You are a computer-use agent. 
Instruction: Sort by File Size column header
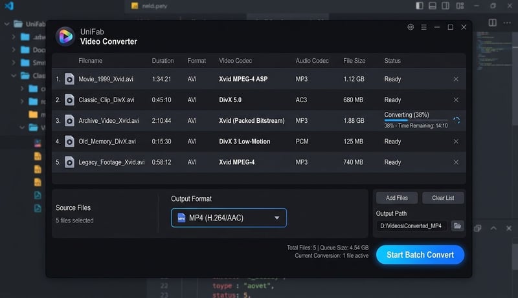tap(354, 61)
